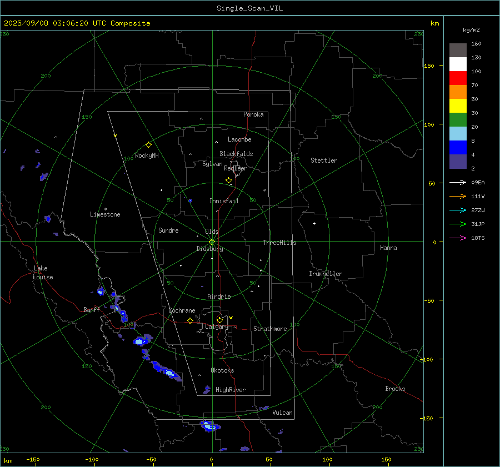Screen dimensions: 500x467
Task: Click the Cochrane city label
Action: point(182,310)
